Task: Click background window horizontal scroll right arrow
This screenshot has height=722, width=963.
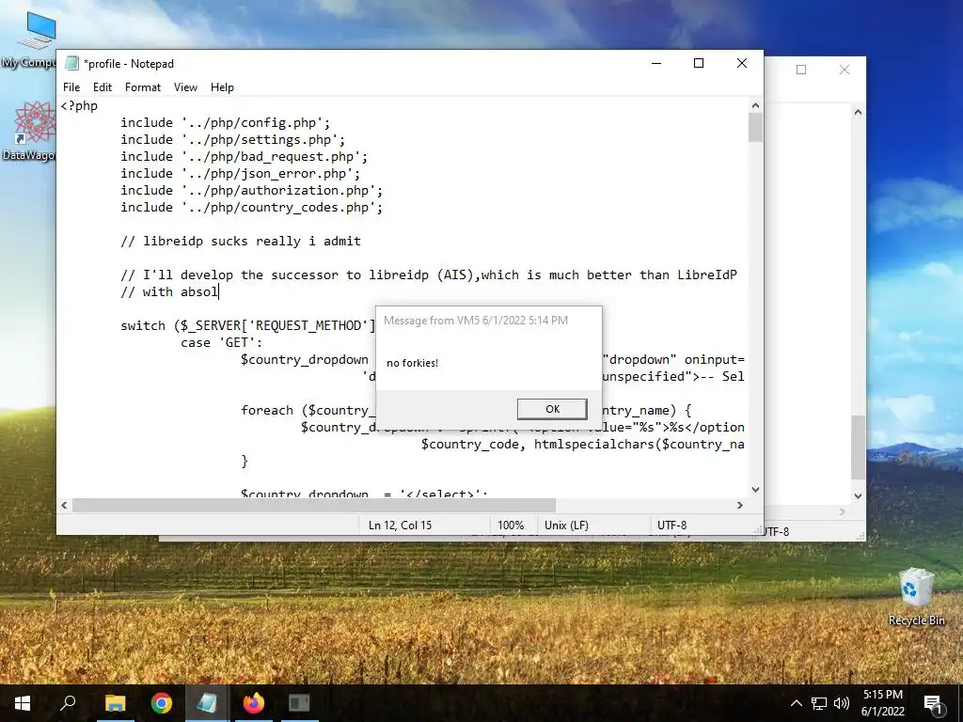Action: point(842,511)
